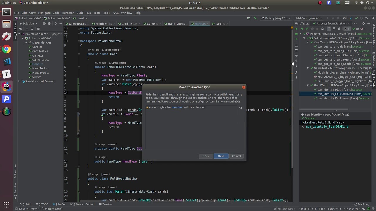This screenshot has height=211, width=376.
Task: Toggle the 1 ignored tests filter
Action: 363,29
